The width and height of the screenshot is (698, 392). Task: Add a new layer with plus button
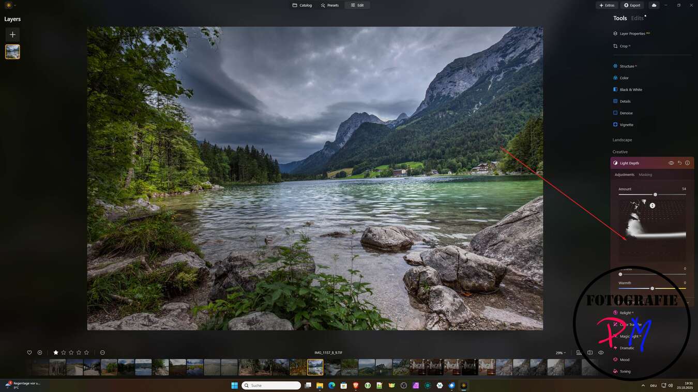coord(13,35)
